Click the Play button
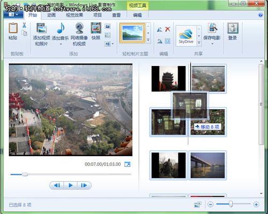The height and width of the screenshot is (214, 268). (71, 186)
